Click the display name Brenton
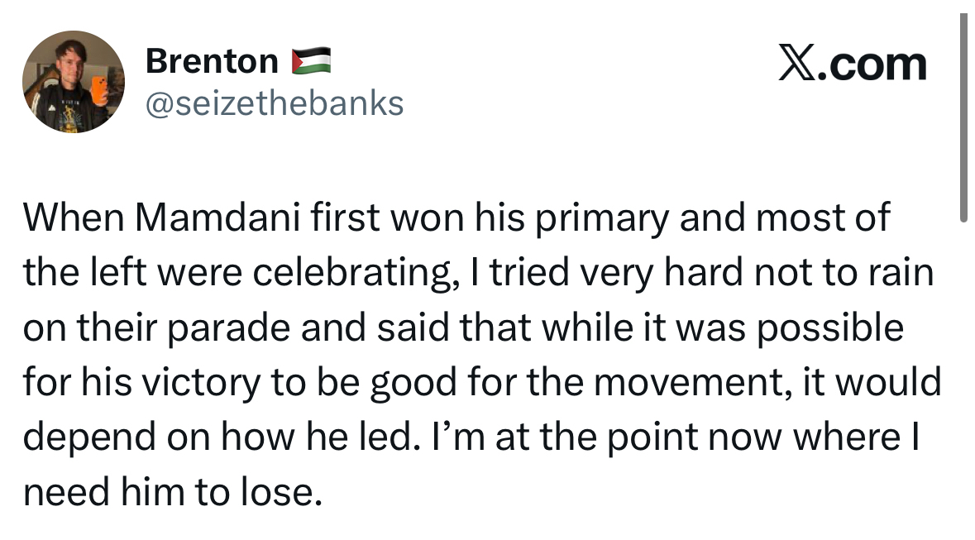Screen dimensions: 975x540 [212, 61]
